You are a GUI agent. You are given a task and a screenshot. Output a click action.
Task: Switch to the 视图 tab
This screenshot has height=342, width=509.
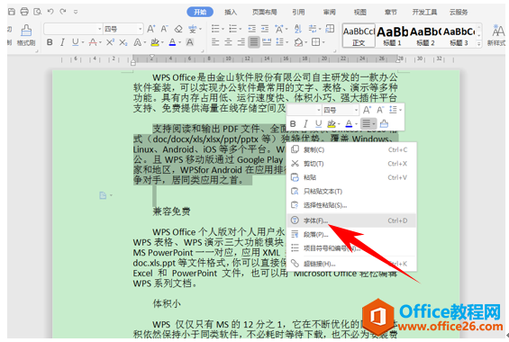click(360, 13)
